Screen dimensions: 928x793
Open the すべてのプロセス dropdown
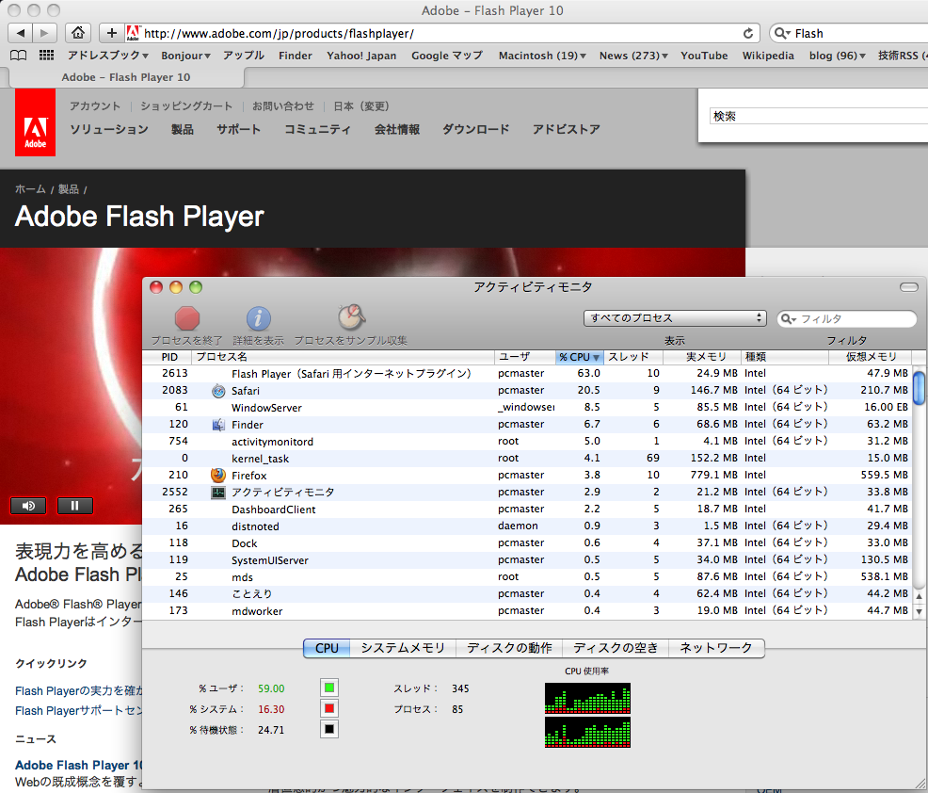[x=675, y=318]
